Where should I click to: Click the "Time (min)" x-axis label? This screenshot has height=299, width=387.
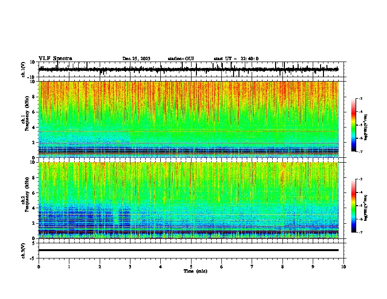195,271
